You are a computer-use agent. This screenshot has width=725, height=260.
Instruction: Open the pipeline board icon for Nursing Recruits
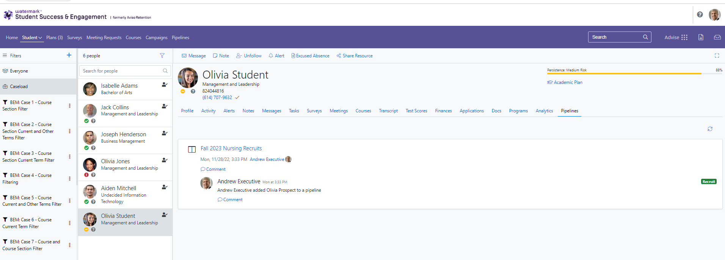192,149
